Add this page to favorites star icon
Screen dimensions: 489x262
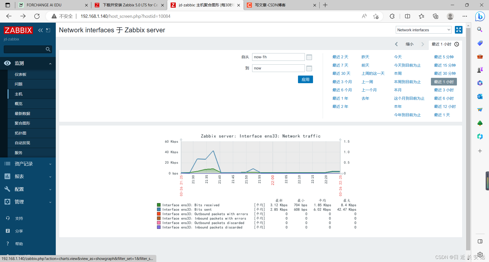tap(376, 16)
